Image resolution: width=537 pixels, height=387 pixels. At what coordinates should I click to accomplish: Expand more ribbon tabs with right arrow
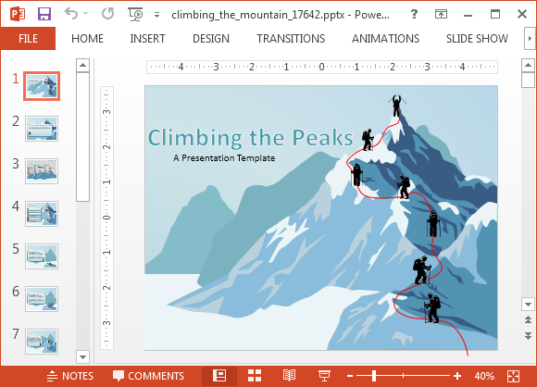click(x=530, y=38)
